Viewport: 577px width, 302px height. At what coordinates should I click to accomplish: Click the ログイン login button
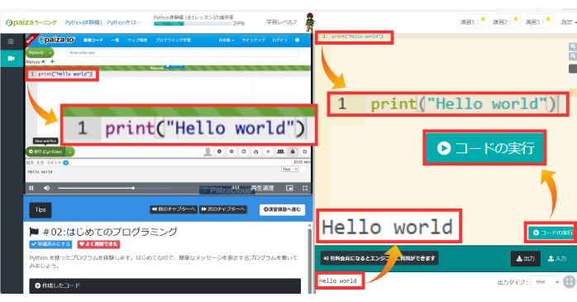coord(279,41)
